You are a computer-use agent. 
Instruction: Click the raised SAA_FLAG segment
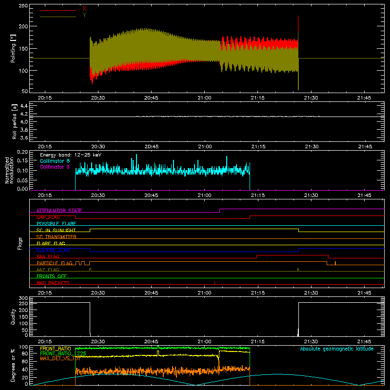[292, 255]
